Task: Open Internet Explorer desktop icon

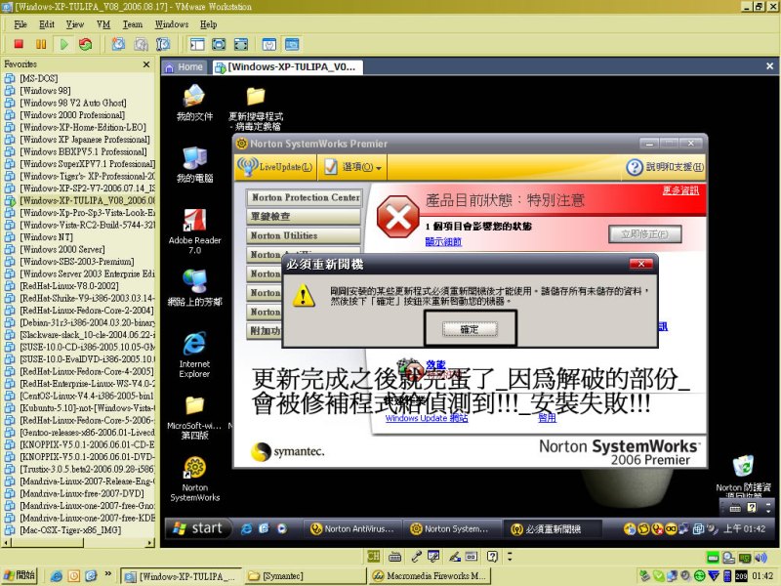Action: [194, 355]
